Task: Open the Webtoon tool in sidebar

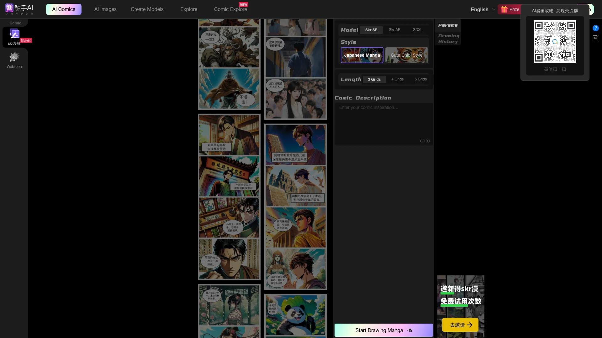Action: point(14,60)
